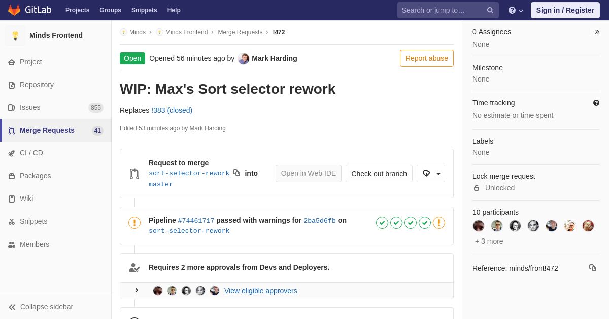Click the 41 merge requests count badge
Image resolution: width=609 pixels, height=319 pixels.
[x=97, y=130]
